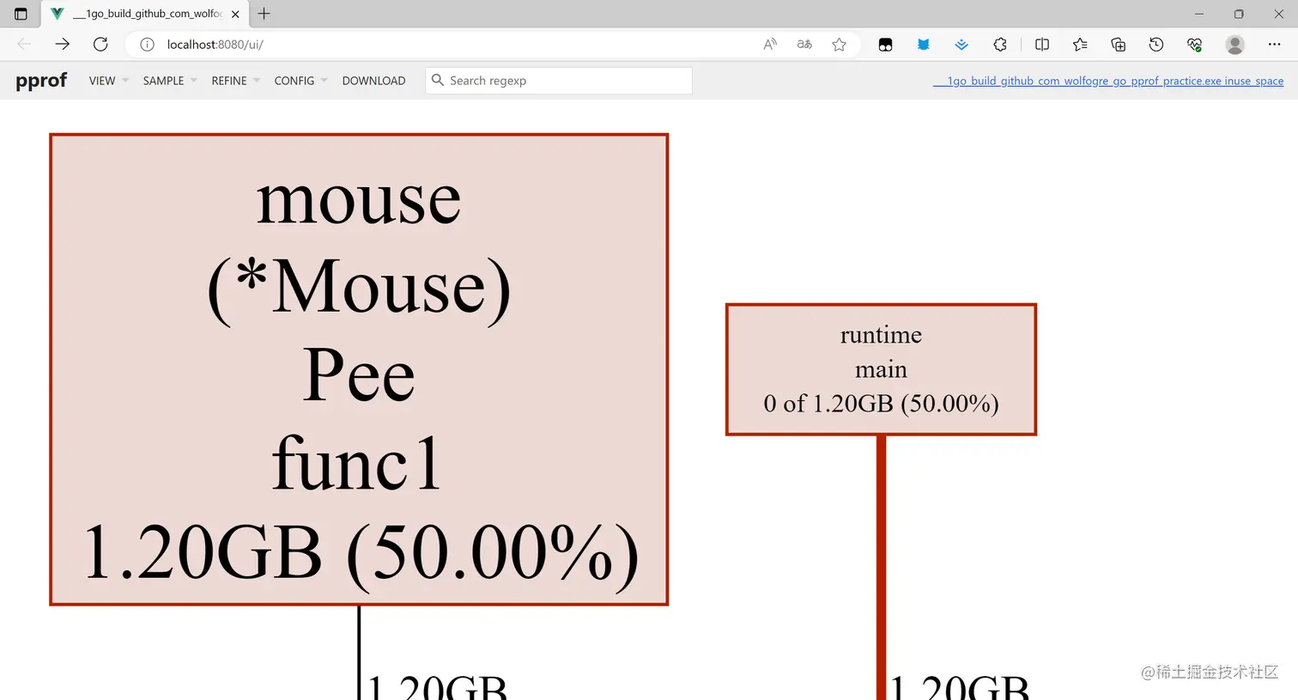1298x700 pixels.
Task: Close the go_build browser tab
Action: 235,14
